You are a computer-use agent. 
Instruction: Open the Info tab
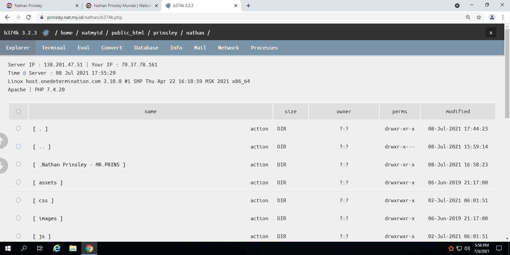click(176, 47)
